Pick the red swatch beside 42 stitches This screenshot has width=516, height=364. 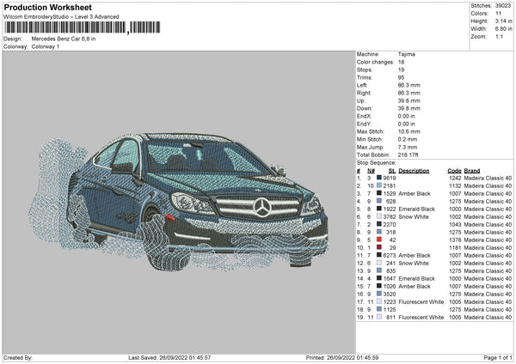point(379,240)
